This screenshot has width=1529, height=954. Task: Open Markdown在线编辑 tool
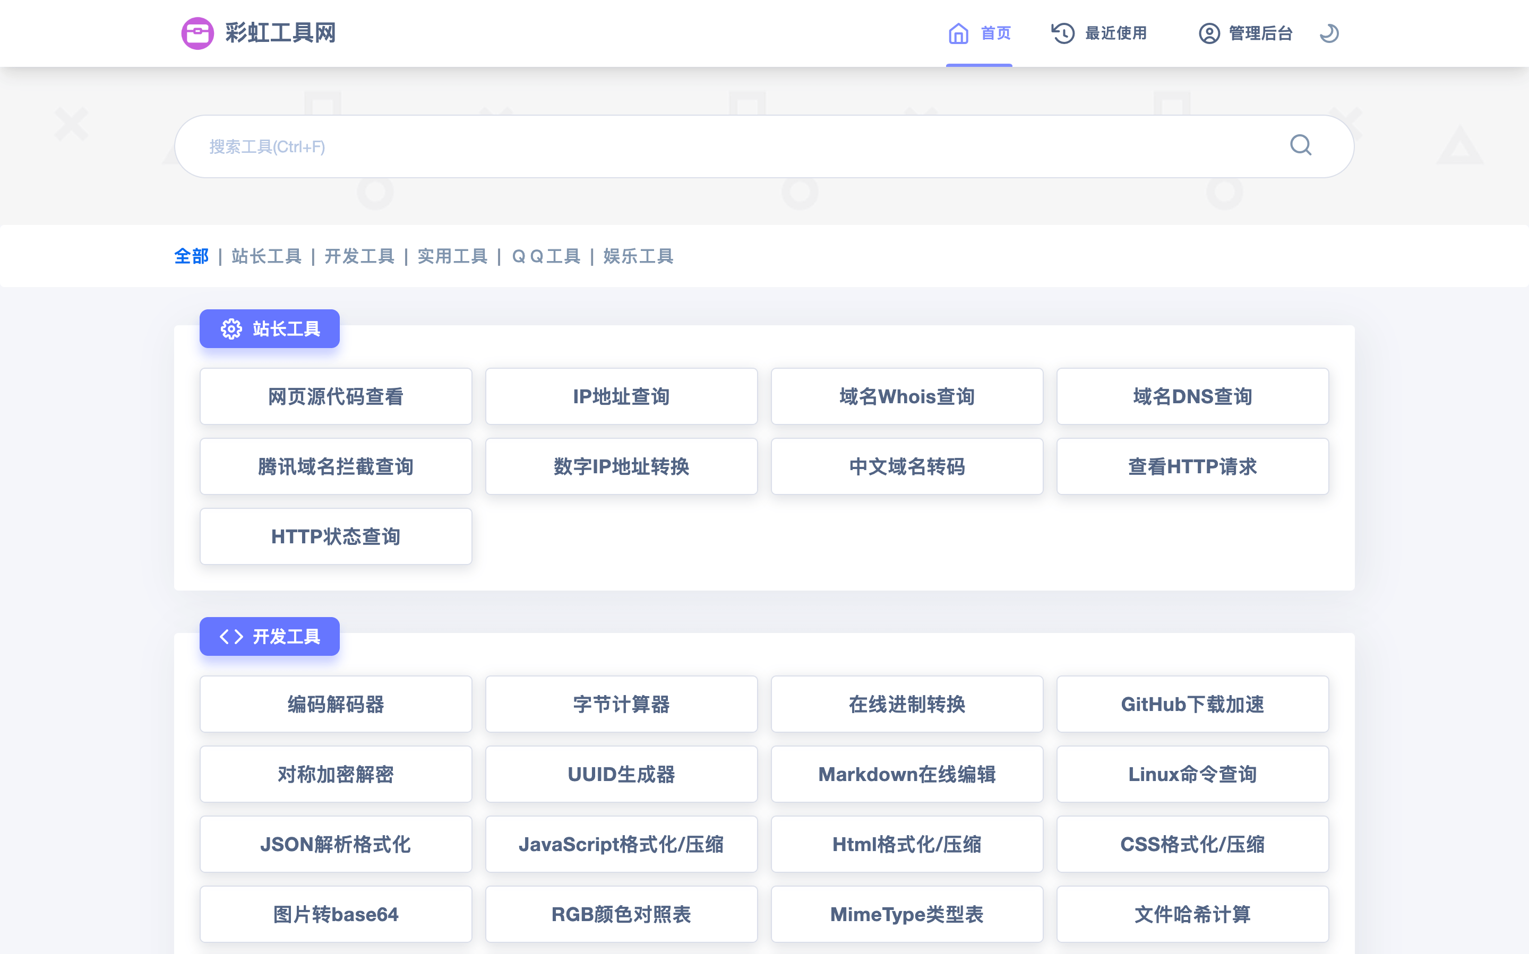pos(907,774)
